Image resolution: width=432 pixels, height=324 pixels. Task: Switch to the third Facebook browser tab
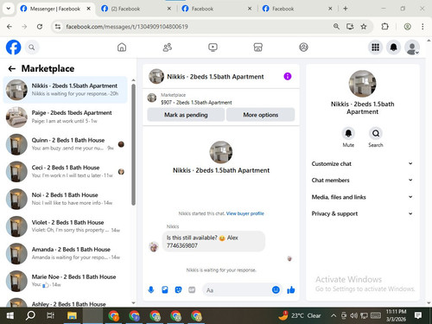[216, 9]
